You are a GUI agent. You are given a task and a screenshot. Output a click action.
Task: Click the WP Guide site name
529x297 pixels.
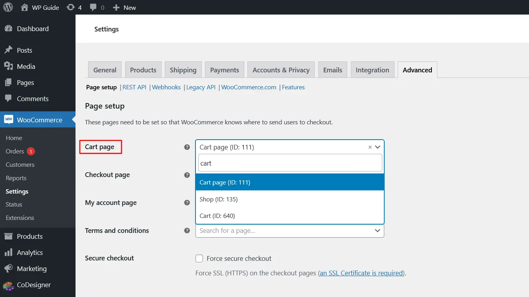46,7
